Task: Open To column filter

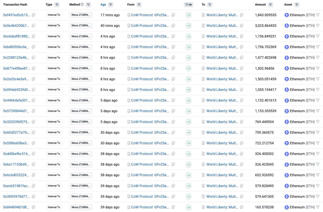Action: (x=210, y=5)
